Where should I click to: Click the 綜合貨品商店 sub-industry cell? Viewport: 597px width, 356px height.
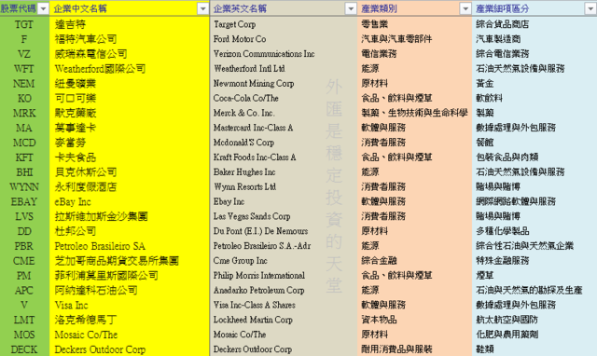click(x=535, y=24)
